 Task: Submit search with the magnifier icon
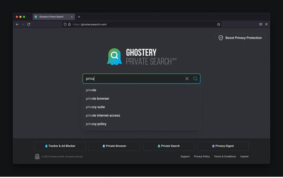click(x=195, y=79)
